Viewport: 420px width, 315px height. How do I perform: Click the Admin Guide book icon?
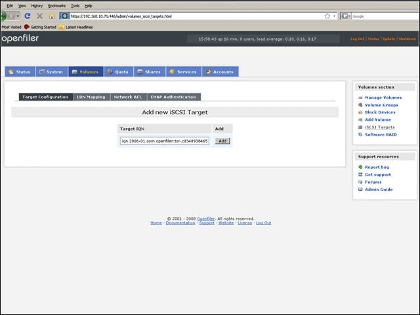click(x=360, y=190)
